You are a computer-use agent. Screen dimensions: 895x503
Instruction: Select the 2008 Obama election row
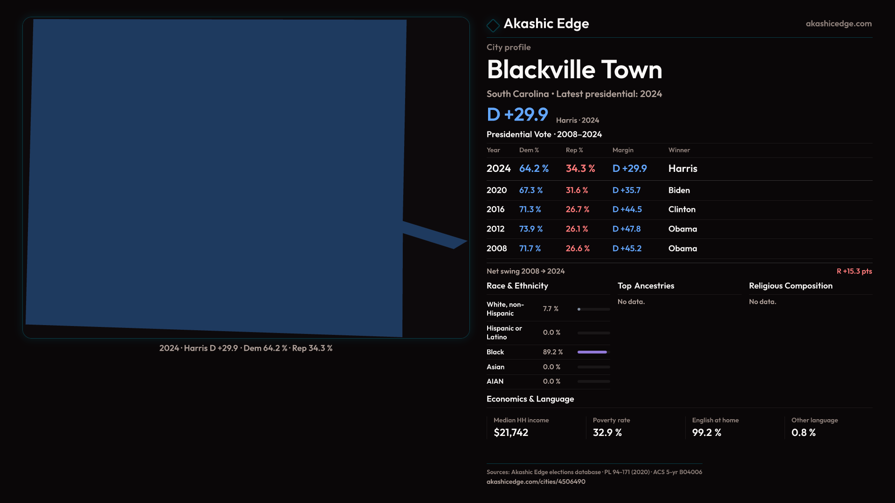[x=679, y=249]
